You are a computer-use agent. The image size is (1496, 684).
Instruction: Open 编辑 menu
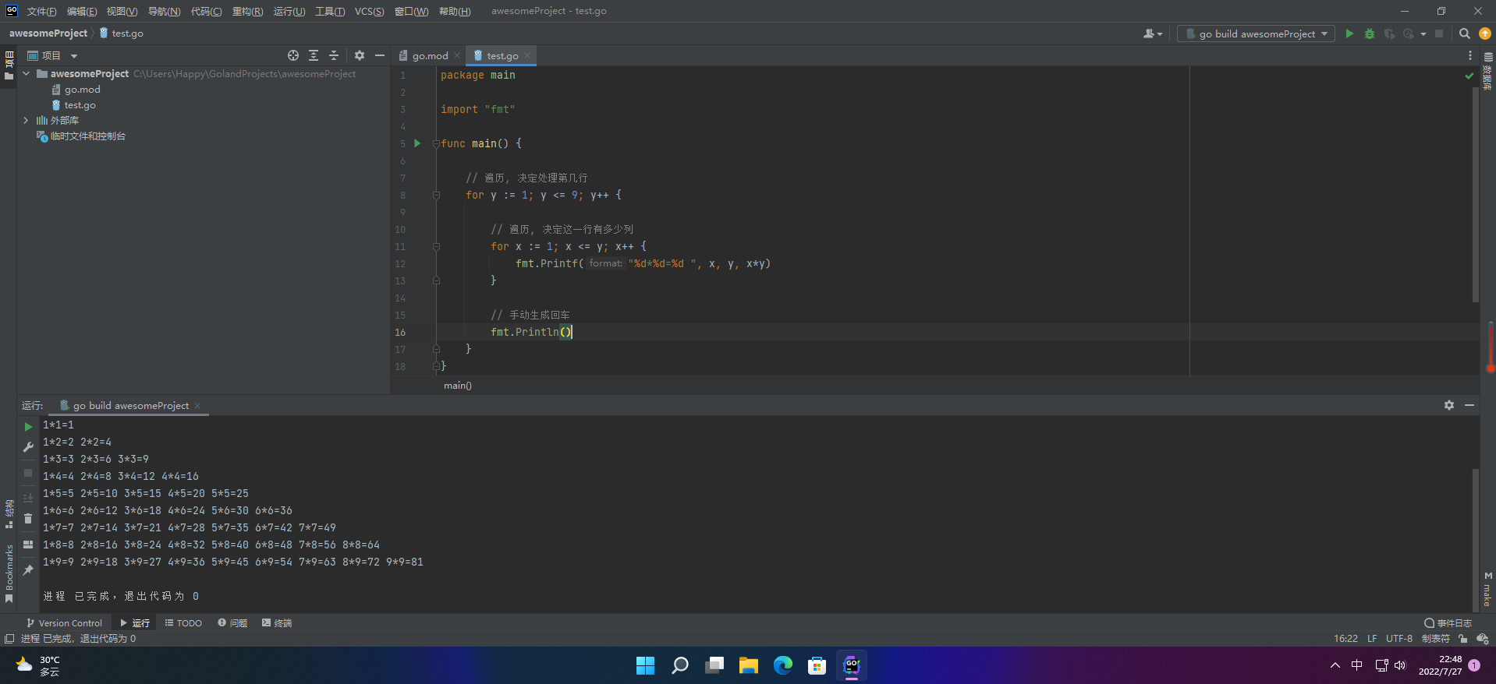click(81, 11)
